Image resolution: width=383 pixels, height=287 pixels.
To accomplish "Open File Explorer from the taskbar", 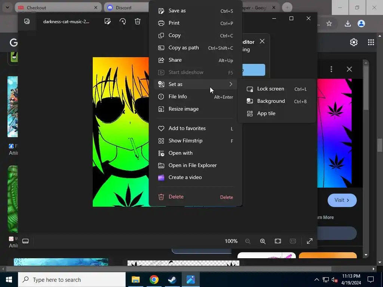I will coord(135,280).
